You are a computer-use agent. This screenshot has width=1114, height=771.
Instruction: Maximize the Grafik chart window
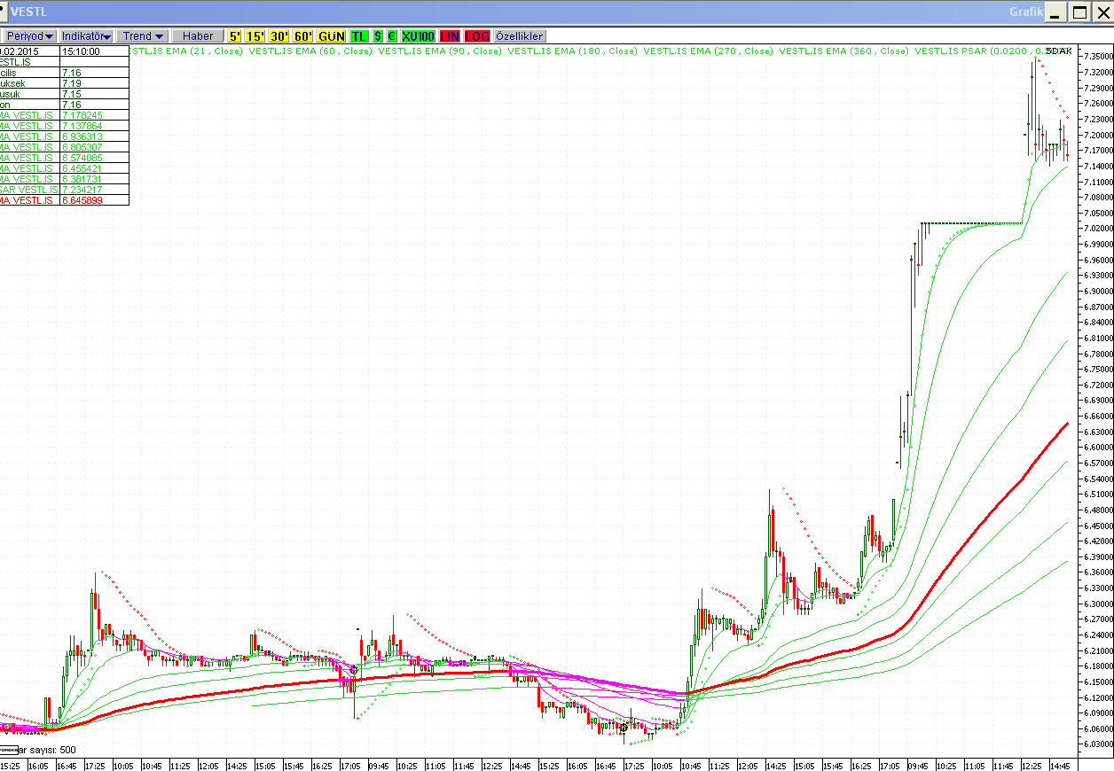coord(1079,12)
